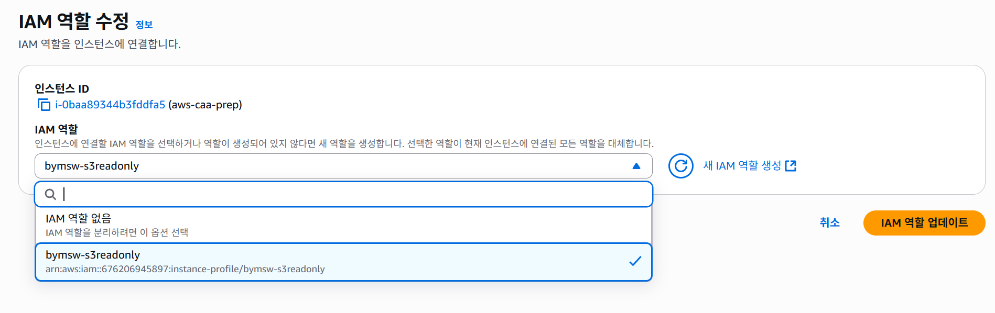995x313 pixels.
Task: Focus the role search input field
Action: [x=210, y=194]
